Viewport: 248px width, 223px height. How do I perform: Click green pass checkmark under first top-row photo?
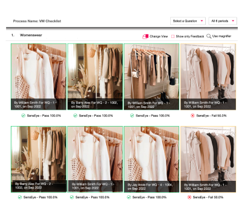click(24, 116)
